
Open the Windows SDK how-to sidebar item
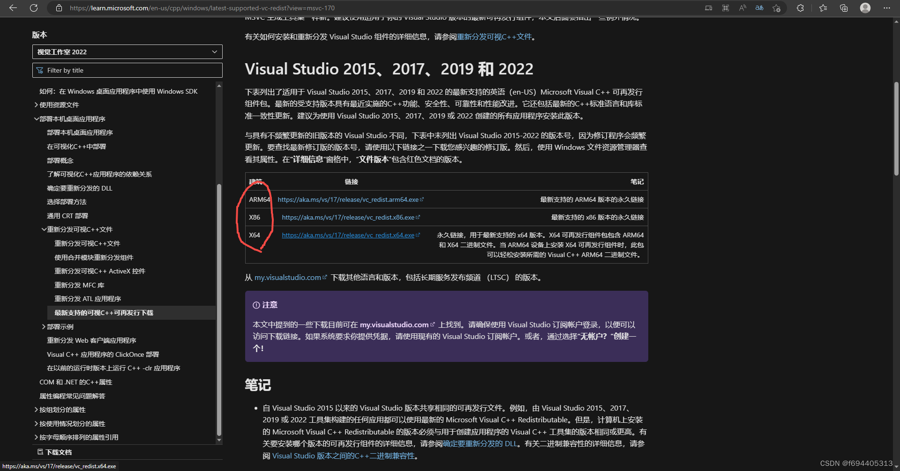point(119,91)
